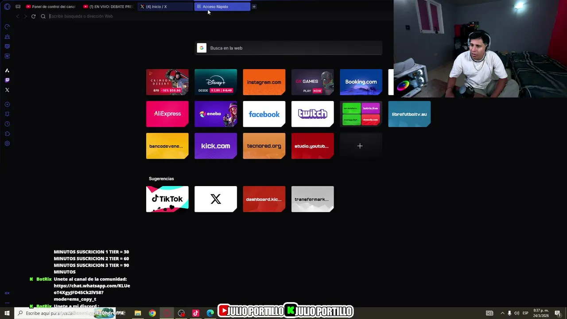Open the librefutboltv.su speed dial tile
Image resolution: width=567 pixels, height=319 pixels.
(409, 114)
